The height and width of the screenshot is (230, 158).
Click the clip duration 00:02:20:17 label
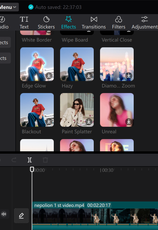point(99,205)
